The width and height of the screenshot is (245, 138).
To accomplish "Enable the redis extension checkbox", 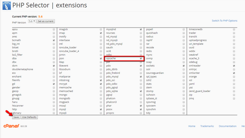I will pyautogui.click(x=184, y=51).
